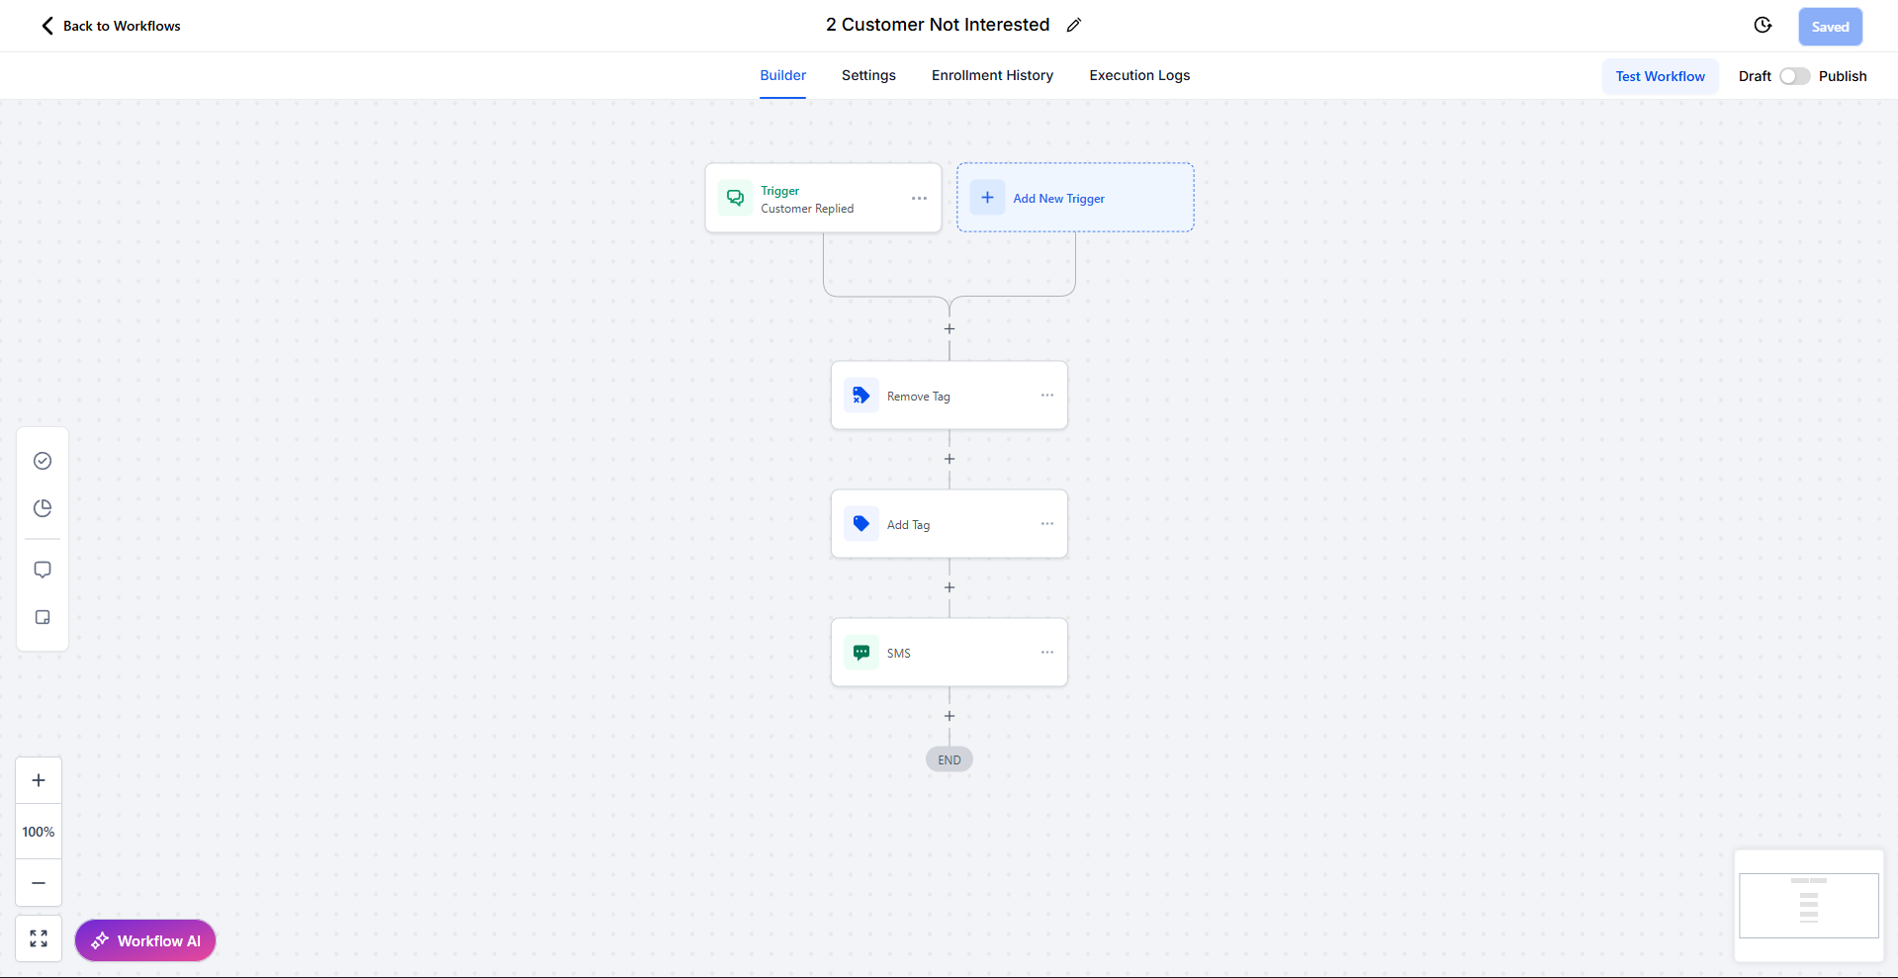
Task: Click the pencil icon to rename the workflow
Action: (x=1074, y=25)
